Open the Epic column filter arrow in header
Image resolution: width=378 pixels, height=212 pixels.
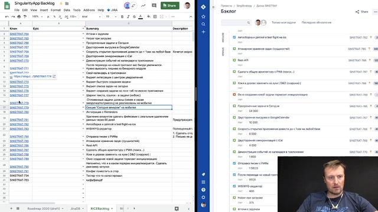(x=83, y=29)
